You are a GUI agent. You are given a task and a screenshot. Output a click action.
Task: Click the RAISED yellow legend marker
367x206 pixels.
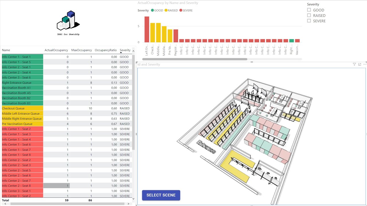pyautogui.click(x=166, y=10)
